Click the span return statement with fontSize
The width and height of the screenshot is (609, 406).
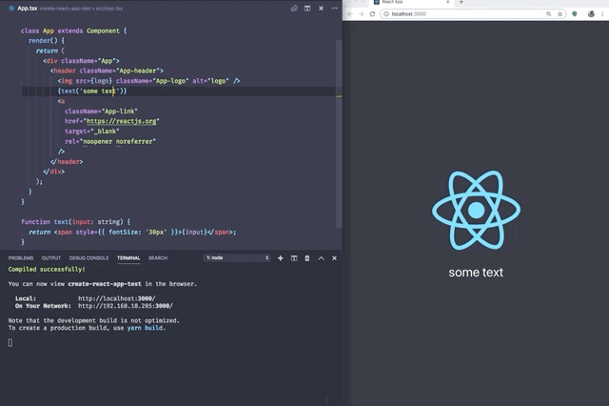click(x=132, y=233)
